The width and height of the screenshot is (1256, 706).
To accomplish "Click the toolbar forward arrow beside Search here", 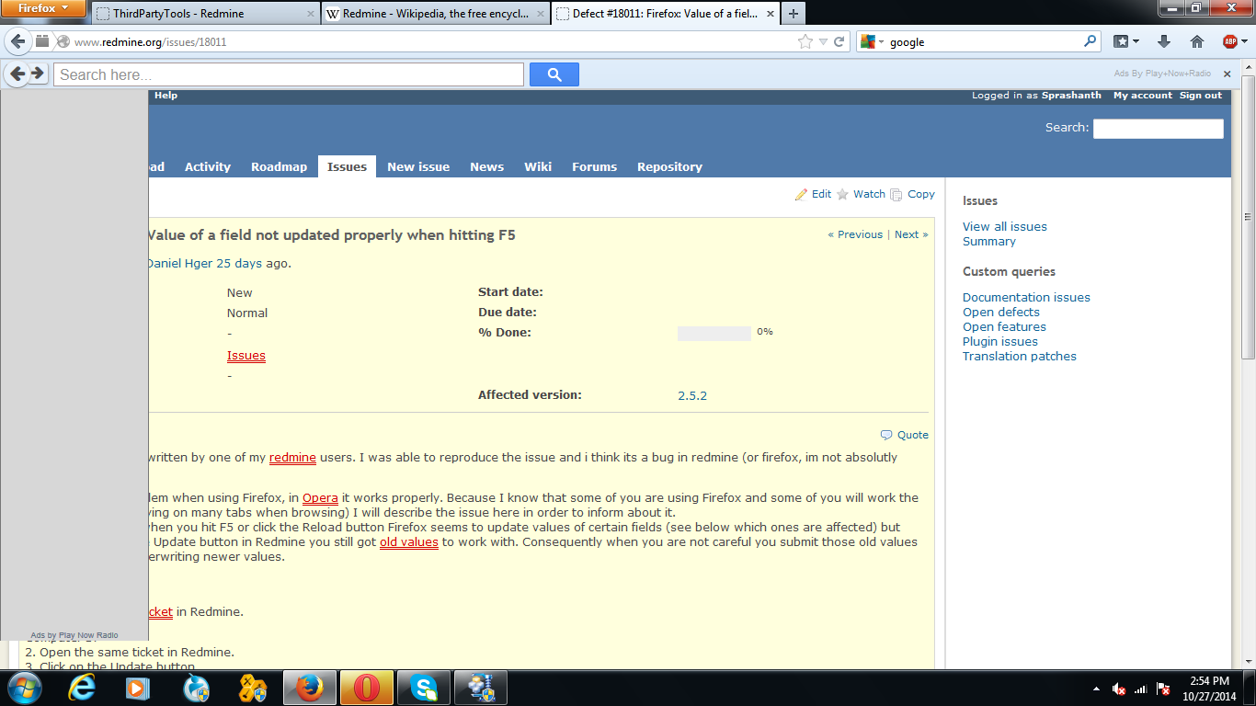I will point(38,74).
